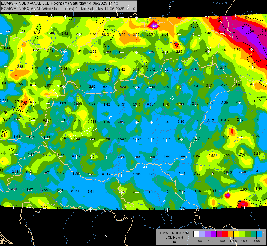Select the grid value 0.654
The width and height of the screenshot is (267, 246).
click(x=47, y=120)
